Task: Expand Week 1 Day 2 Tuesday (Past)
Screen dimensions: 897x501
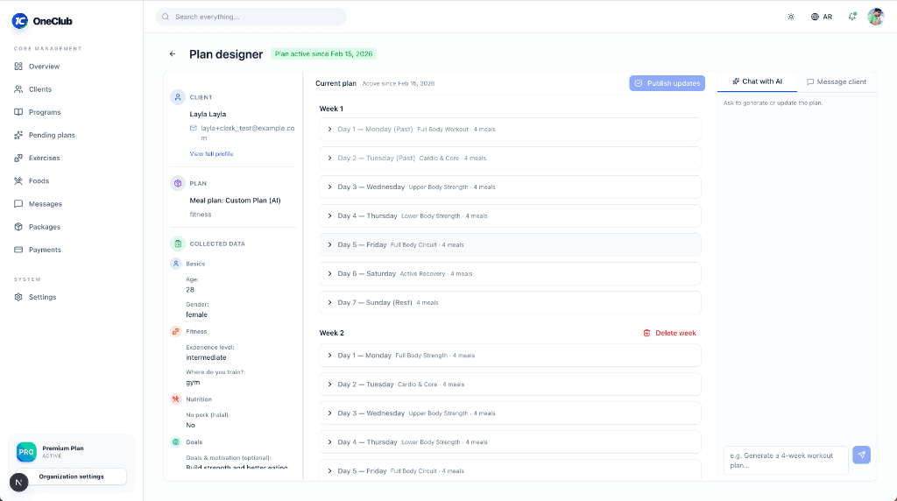Action: 510,158
